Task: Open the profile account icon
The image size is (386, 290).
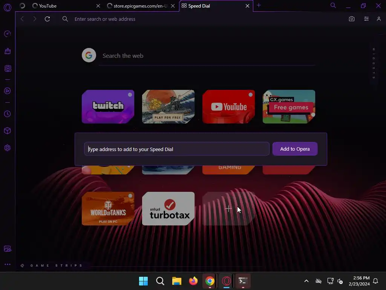Action: (379, 19)
